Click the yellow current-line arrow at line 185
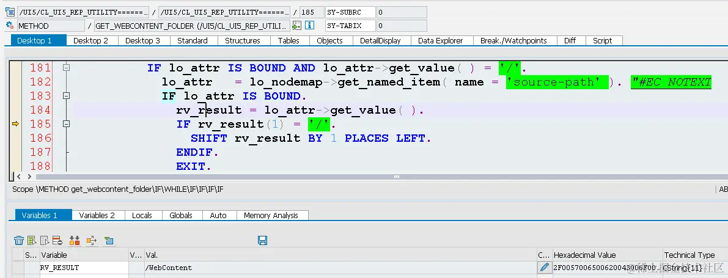 coord(15,124)
